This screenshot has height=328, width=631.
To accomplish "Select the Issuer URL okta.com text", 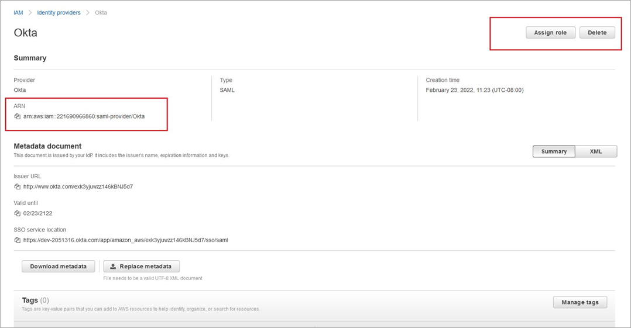I will pyautogui.click(x=78, y=187).
